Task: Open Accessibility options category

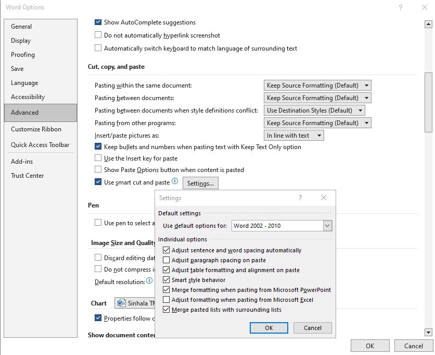Action: pyautogui.click(x=41, y=97)
